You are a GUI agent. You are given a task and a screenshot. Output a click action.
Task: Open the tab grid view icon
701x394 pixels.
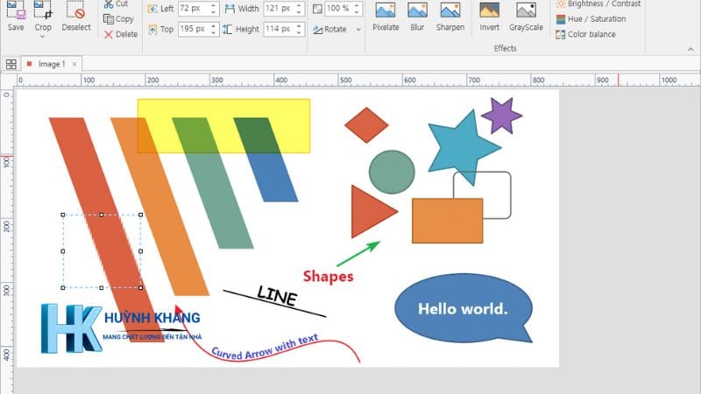coord(11,64)
